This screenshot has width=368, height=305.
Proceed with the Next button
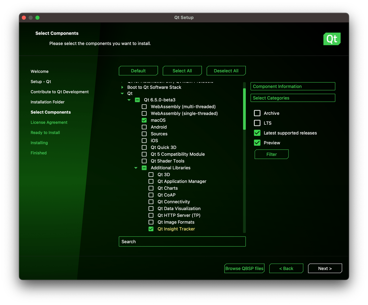point(325,268)
